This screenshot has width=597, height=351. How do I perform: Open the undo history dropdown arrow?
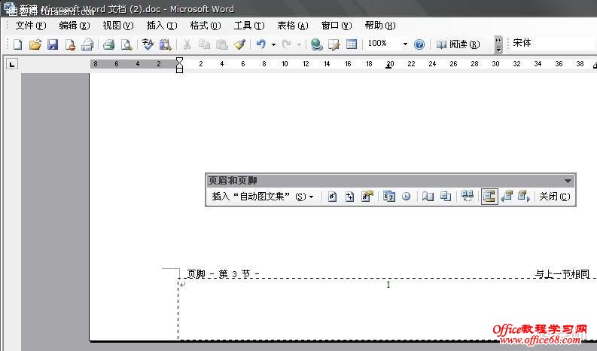[273, 44]
